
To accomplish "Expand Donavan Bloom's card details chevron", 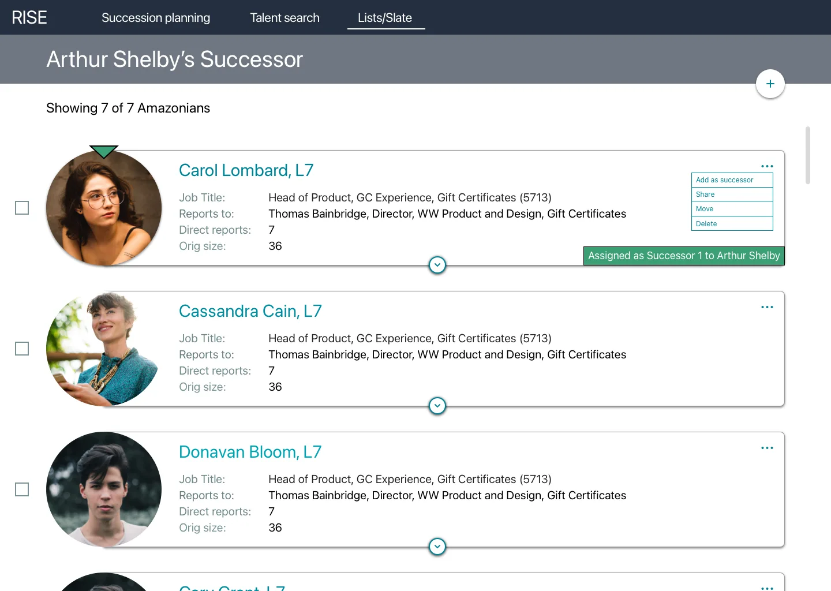I will pyautogui.click(x=437, y=547).
